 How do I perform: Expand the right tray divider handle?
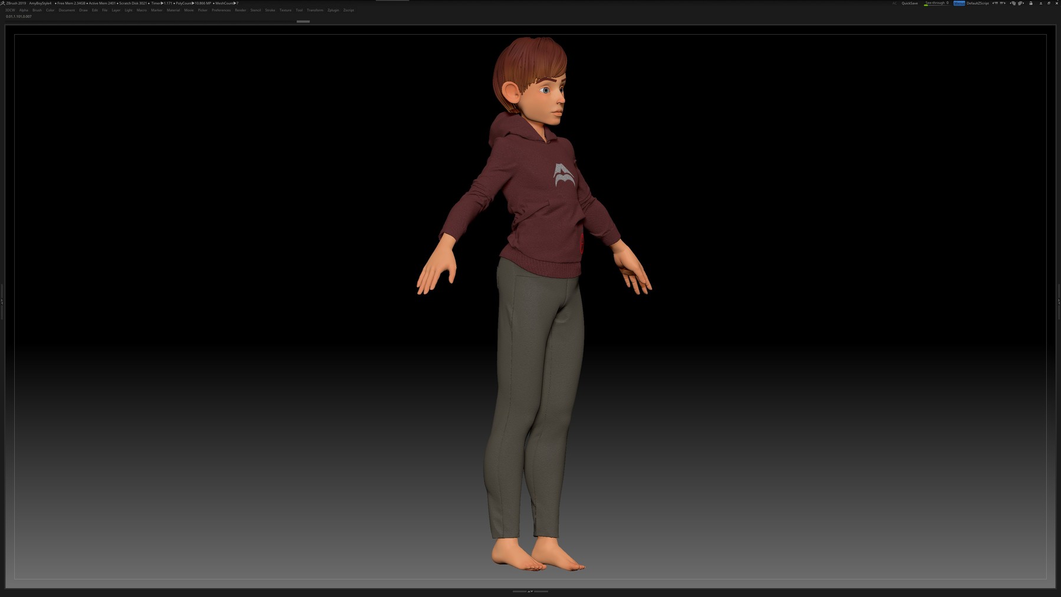(x=1059, y=301)
